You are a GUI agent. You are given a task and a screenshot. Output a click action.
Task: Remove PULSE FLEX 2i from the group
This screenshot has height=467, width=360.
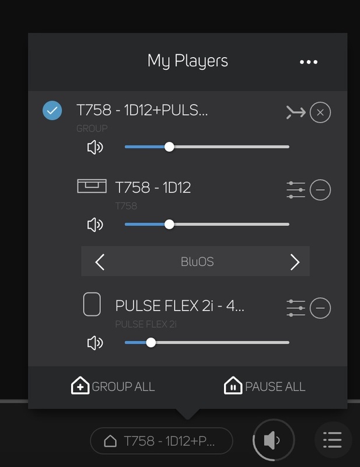tap(320, 308)
